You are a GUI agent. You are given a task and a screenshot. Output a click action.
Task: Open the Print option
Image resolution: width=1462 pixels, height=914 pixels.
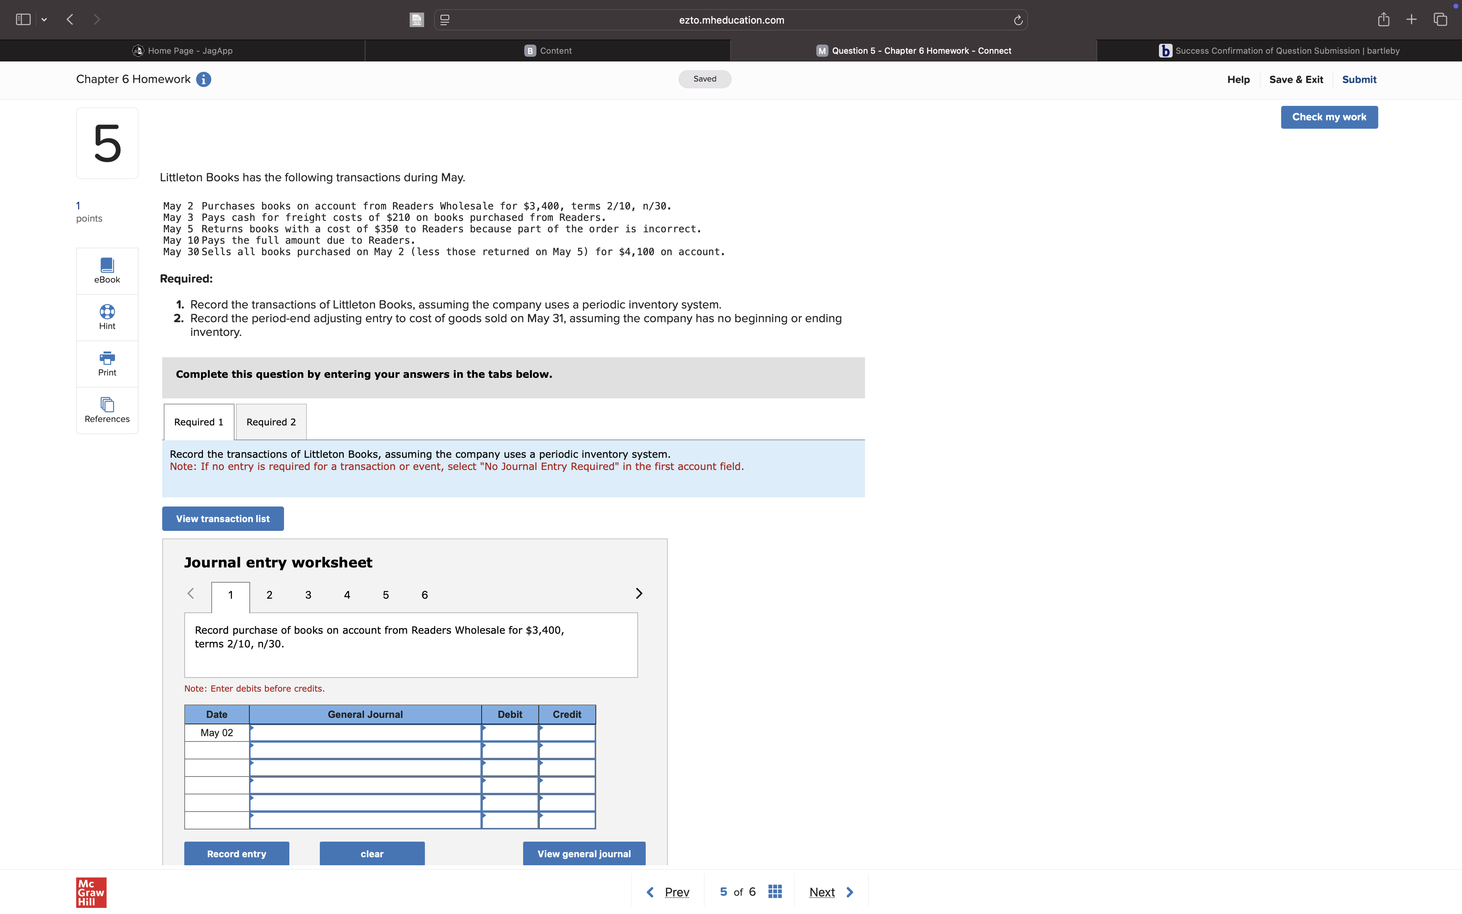[106, 363]
